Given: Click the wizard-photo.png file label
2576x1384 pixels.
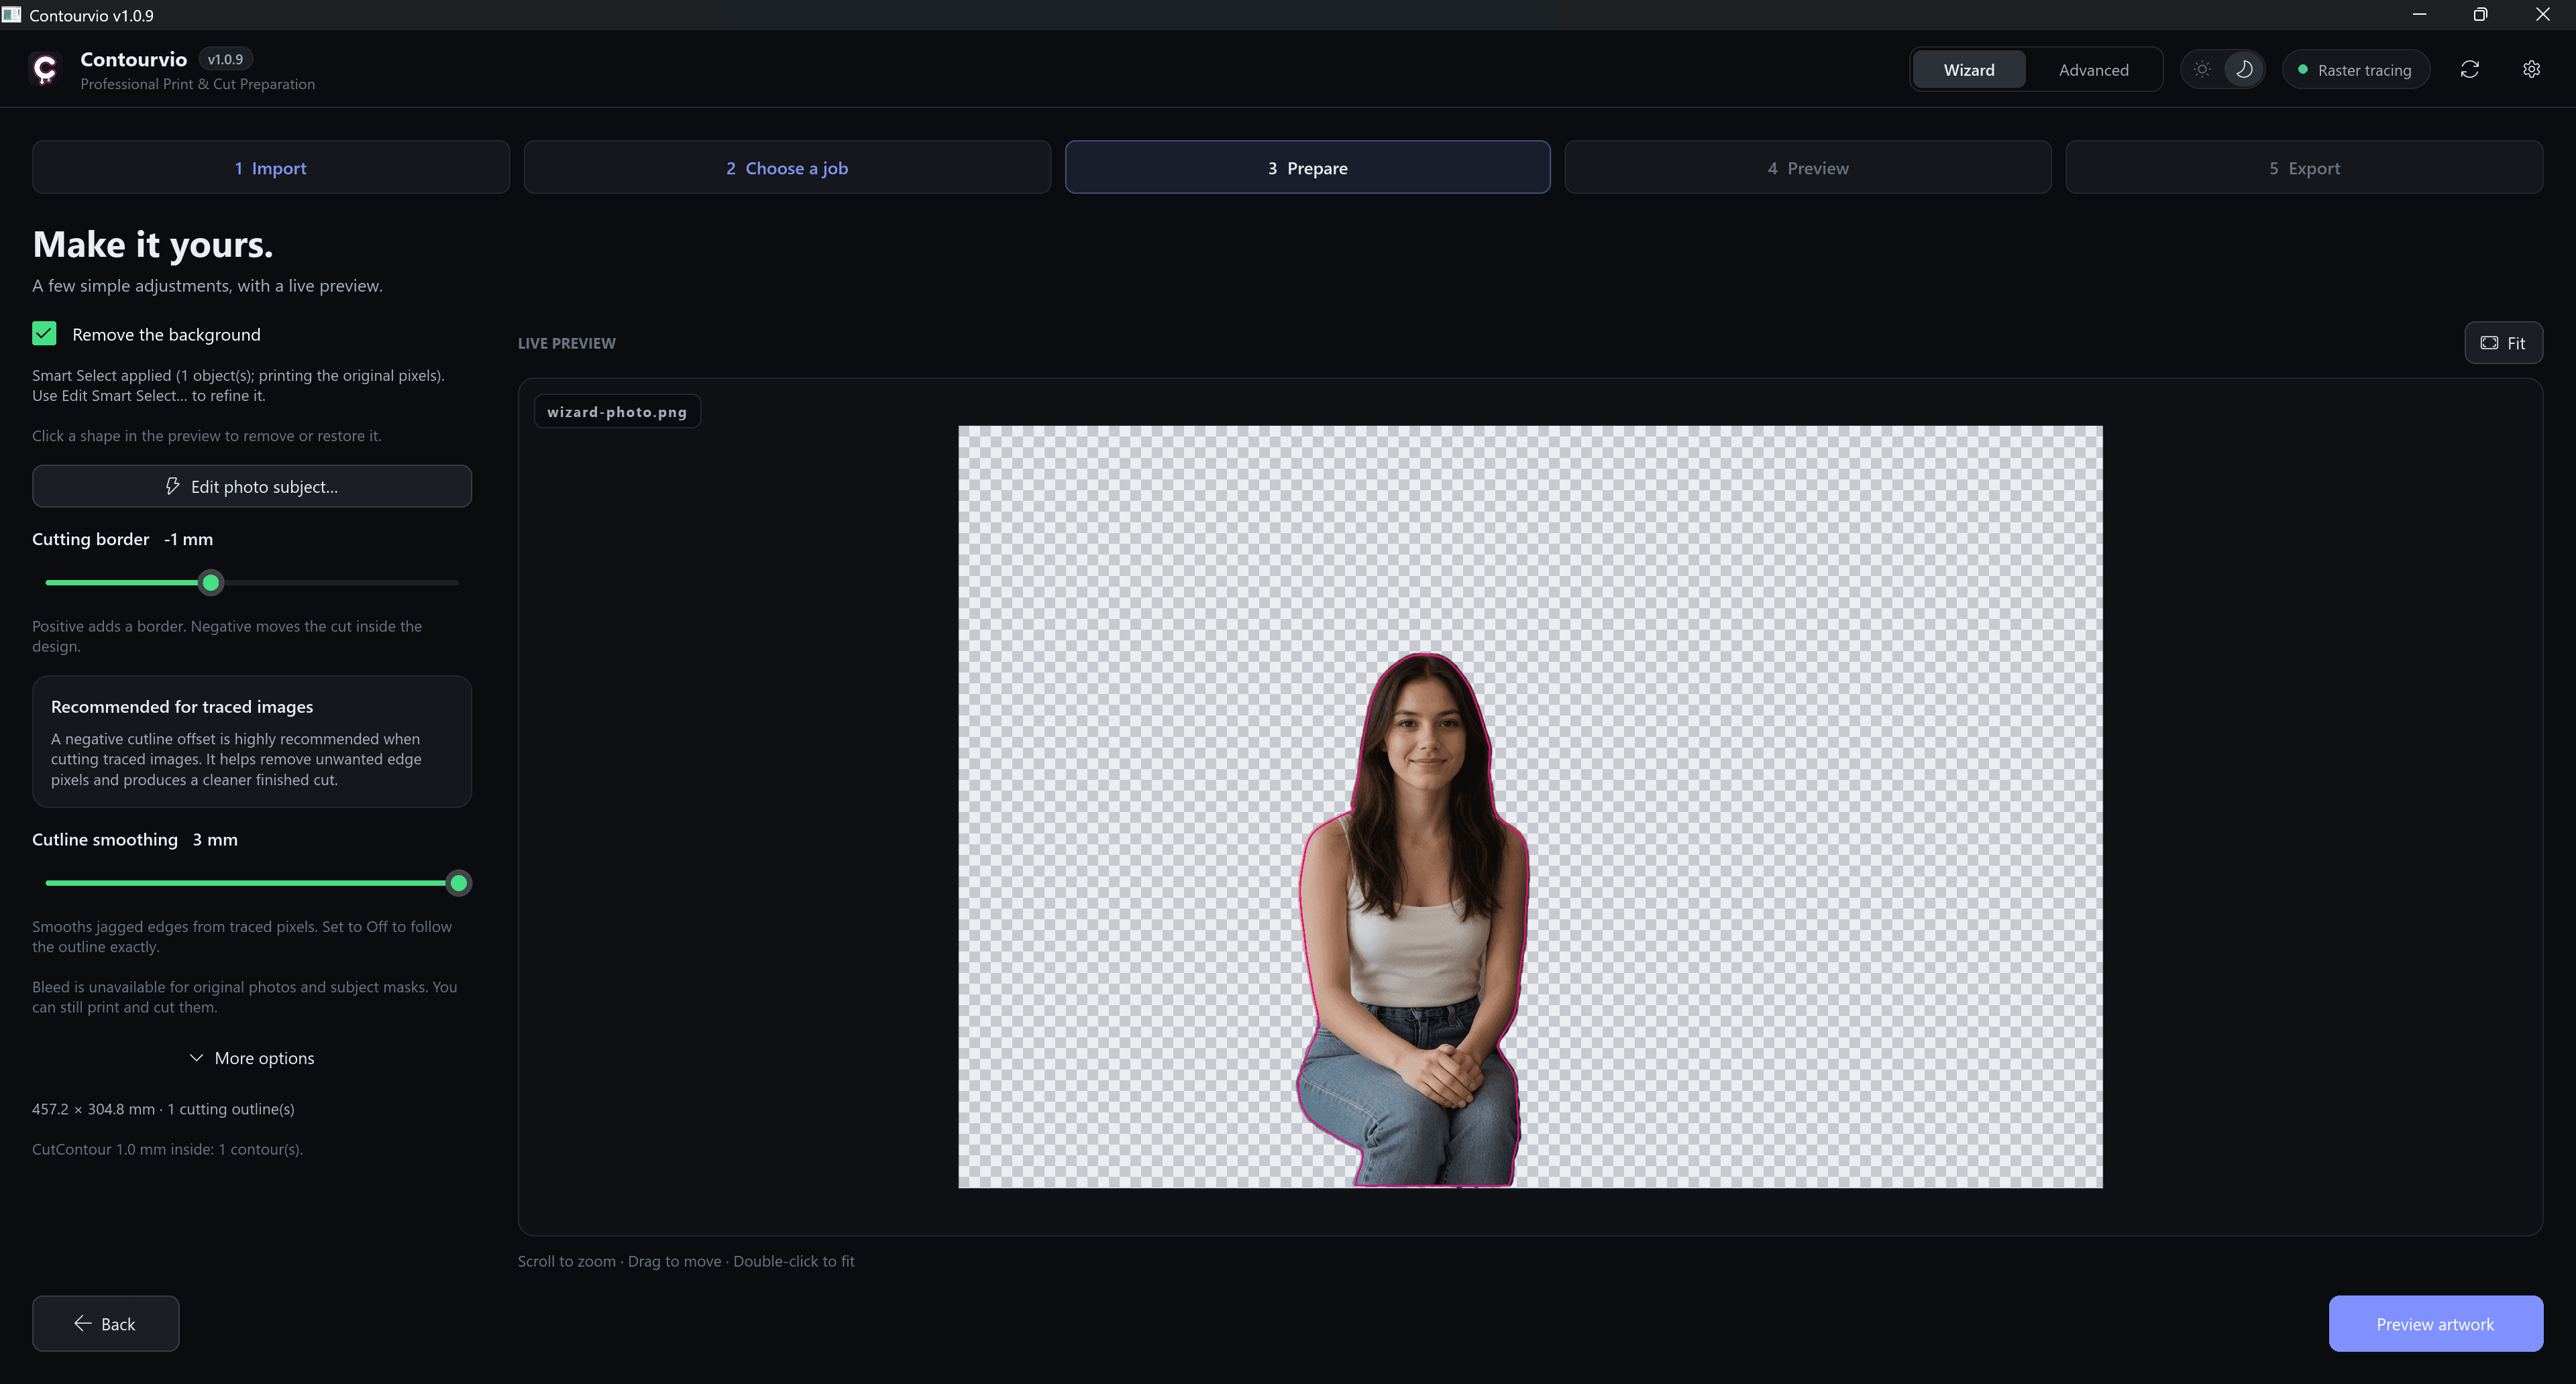Looking at the screenshot, I should [x=617, y=412].
